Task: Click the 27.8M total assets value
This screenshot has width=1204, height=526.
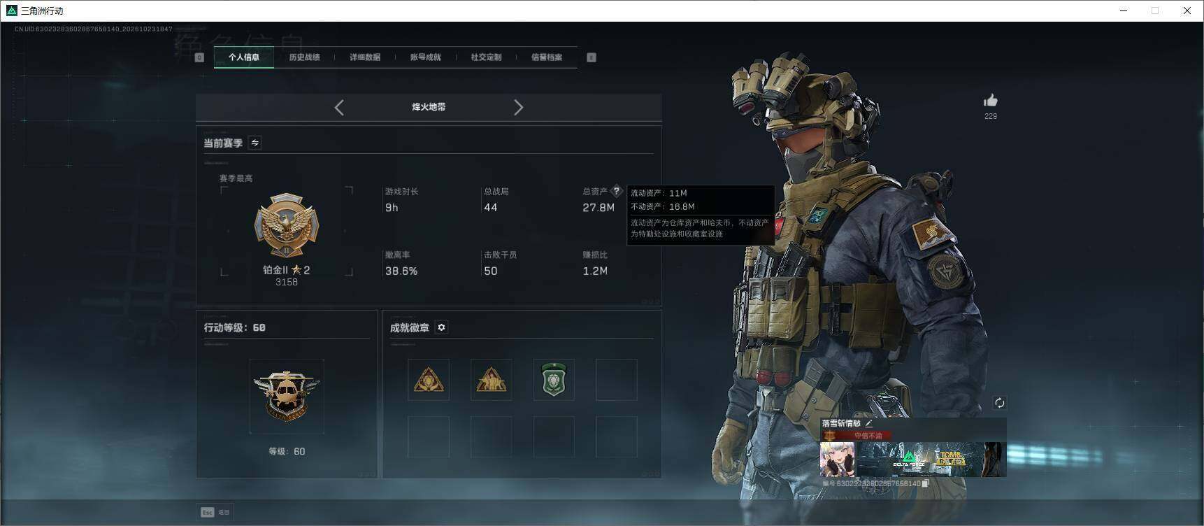Action: [599, 208]
